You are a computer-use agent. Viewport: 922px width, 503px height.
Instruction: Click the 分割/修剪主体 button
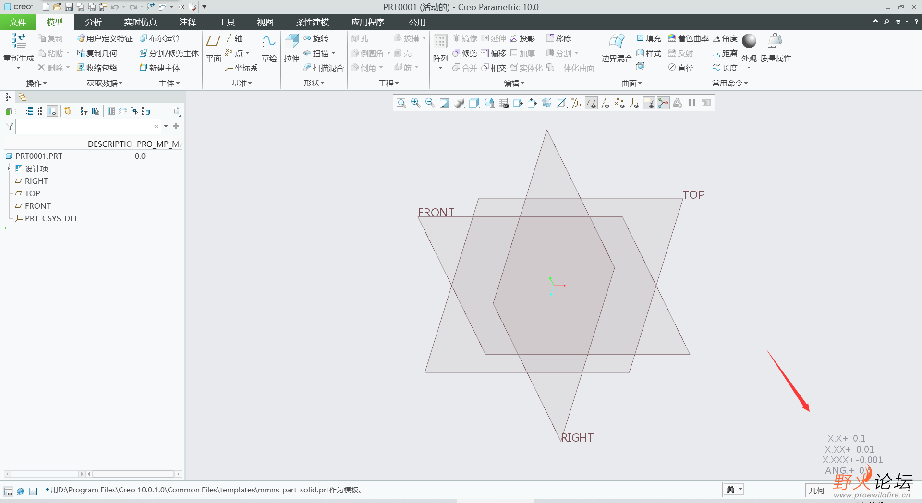[170, 53]
